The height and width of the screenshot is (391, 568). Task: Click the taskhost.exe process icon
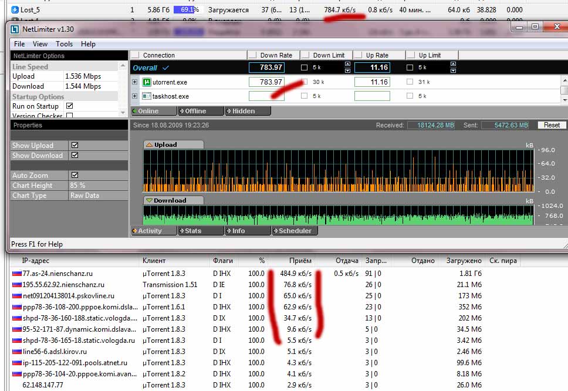coord(147,96)
